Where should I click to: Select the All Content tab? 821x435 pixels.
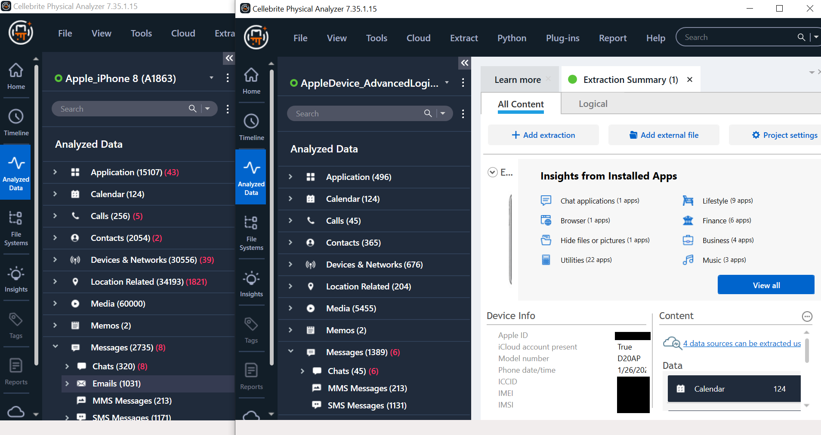point(521,104)
